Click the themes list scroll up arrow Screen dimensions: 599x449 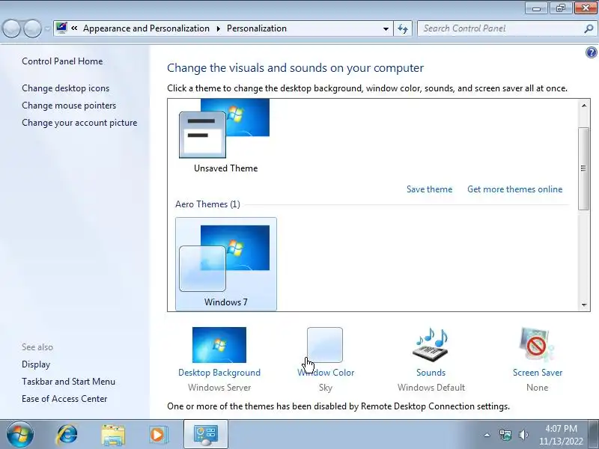[584, 106]
